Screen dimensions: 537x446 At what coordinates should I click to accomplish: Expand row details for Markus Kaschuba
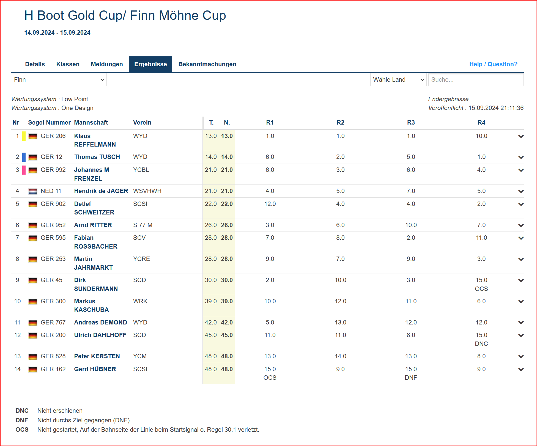point(521,302)
